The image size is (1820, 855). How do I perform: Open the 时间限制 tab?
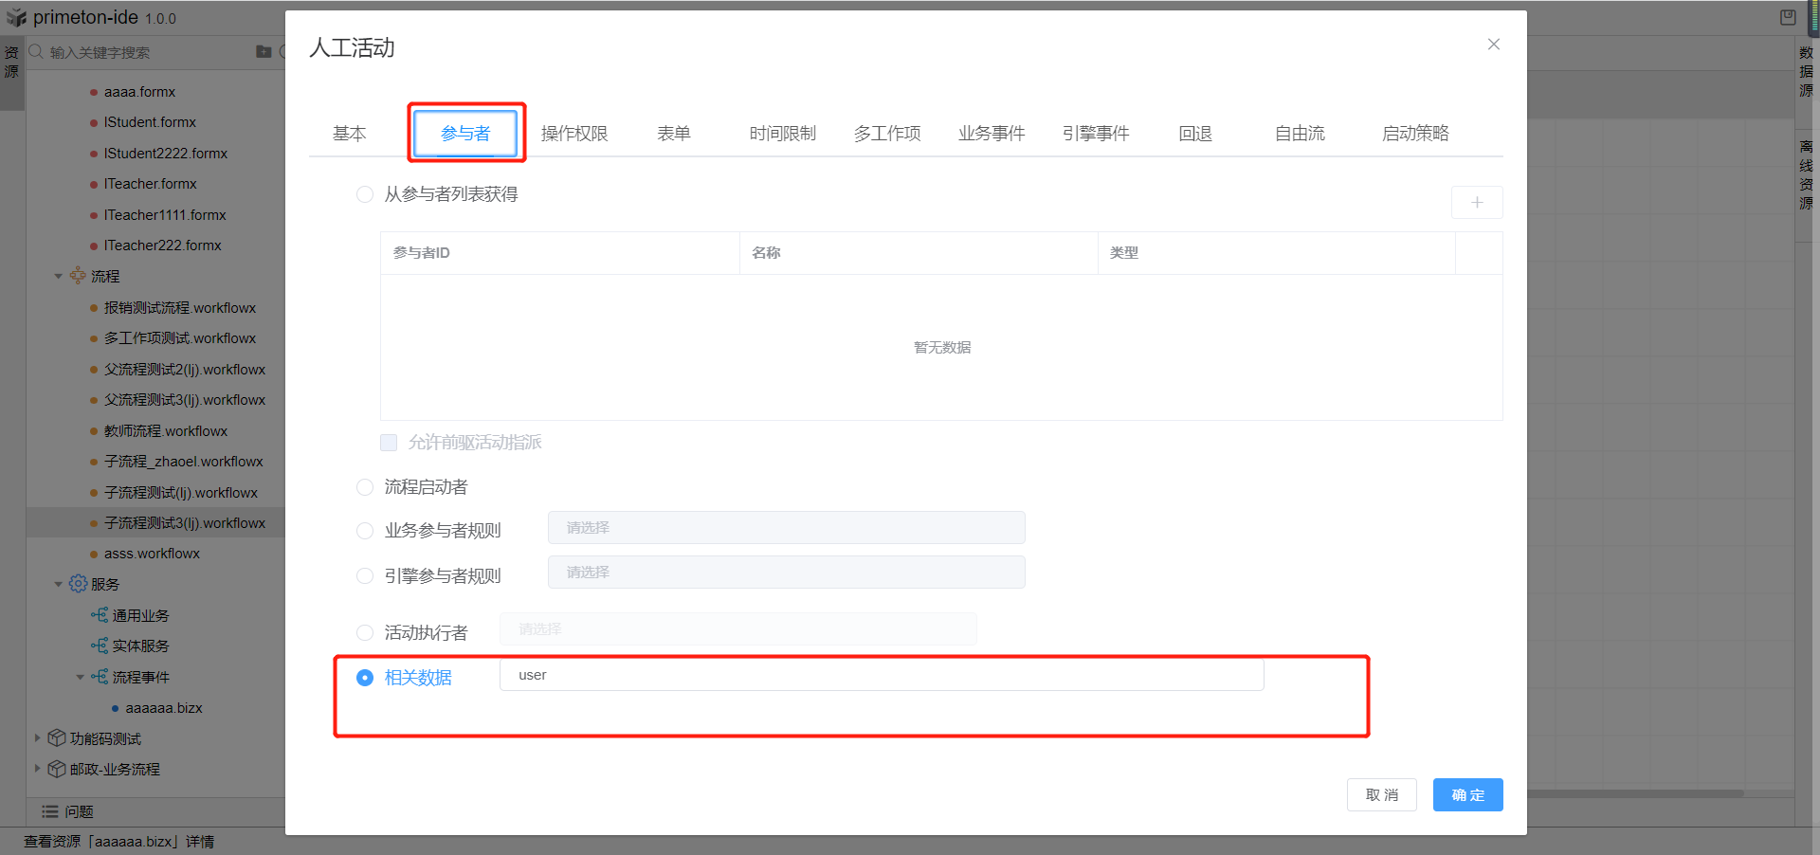click(x=782, y=134)
